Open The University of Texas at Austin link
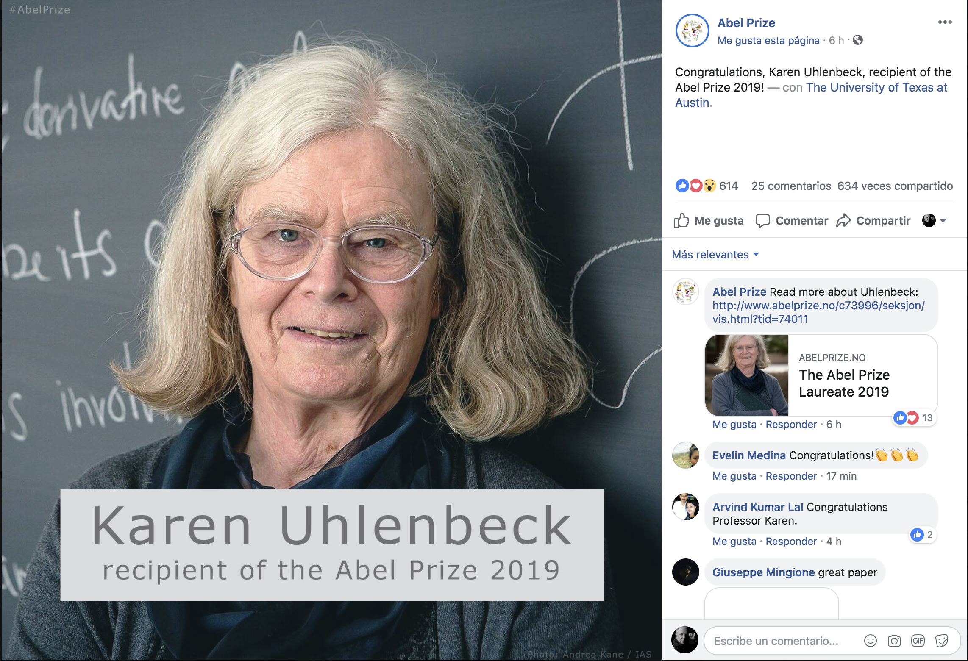The height and width of the screenshot is (661, 968). (x=811, y=95)
